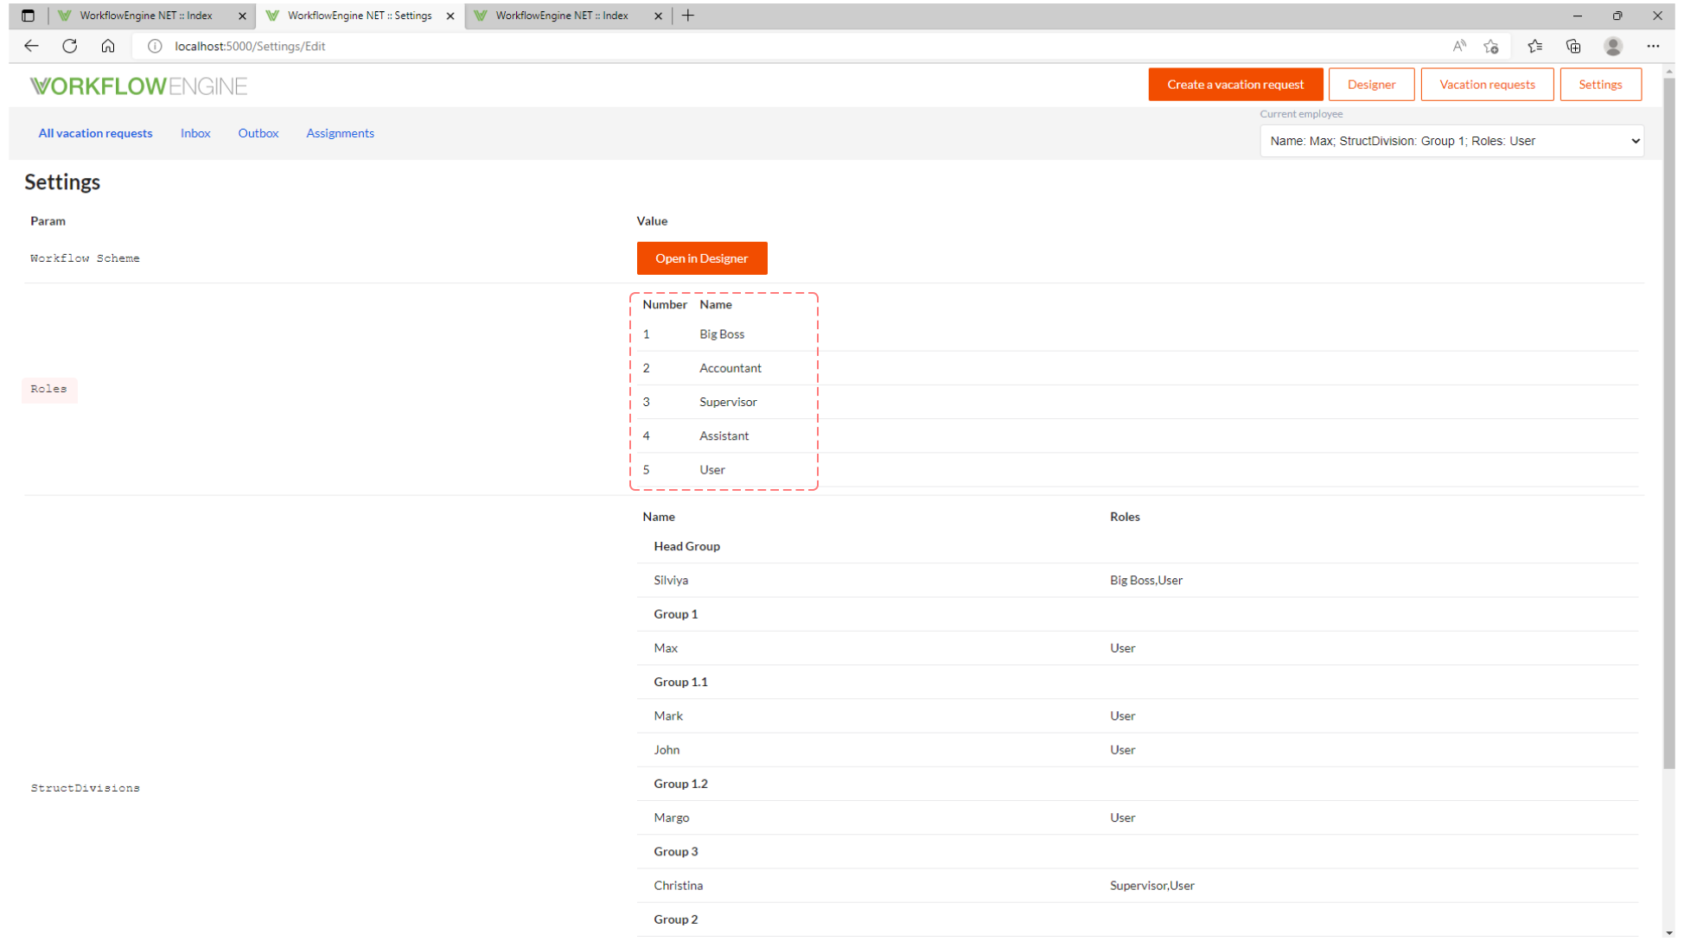Open the Collections icon
The image size is (1684, 941).
(x=1573, y=46)
